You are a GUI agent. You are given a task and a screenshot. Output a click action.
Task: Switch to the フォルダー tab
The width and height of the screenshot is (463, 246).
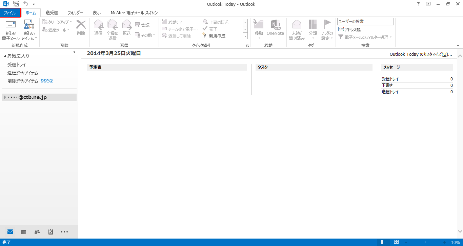[75, 13]
